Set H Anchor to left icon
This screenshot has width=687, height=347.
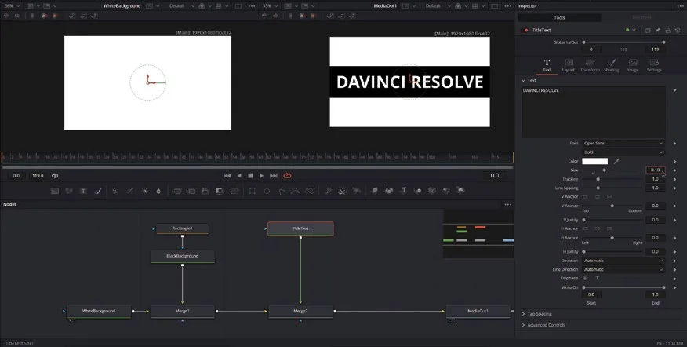(585, 228)
